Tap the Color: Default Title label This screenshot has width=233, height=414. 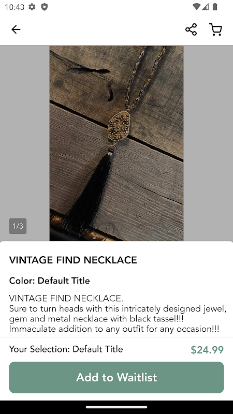point(49,280)
